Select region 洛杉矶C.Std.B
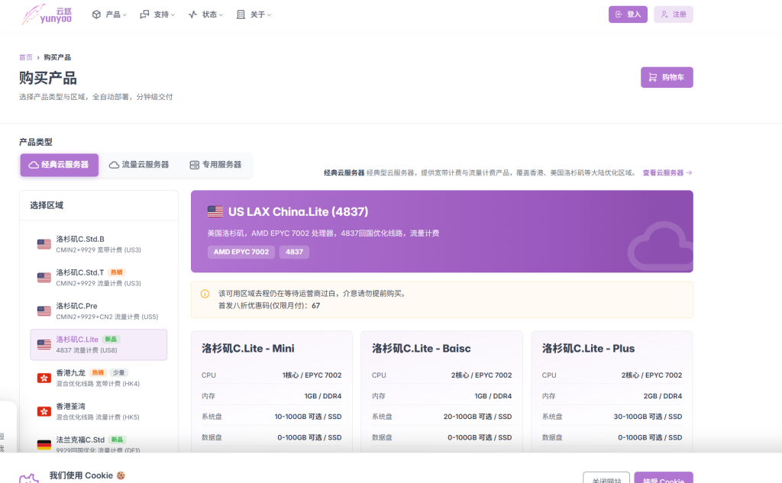This screenshot has height=483, width=782. [99, 244]
